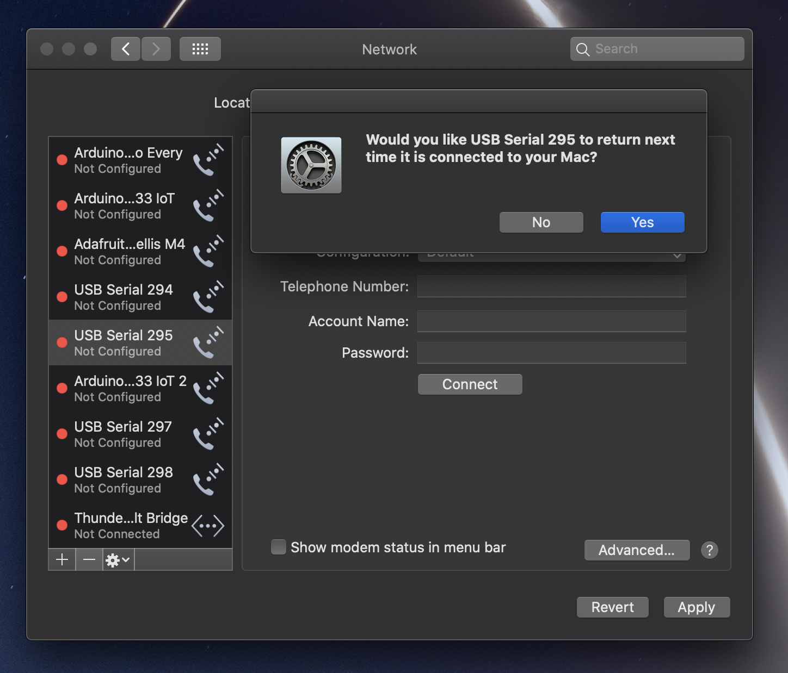Screen dimensions: 788x673
Task: Click the Thunderbolt Bridge arrows icon
Action: (208, 526)
